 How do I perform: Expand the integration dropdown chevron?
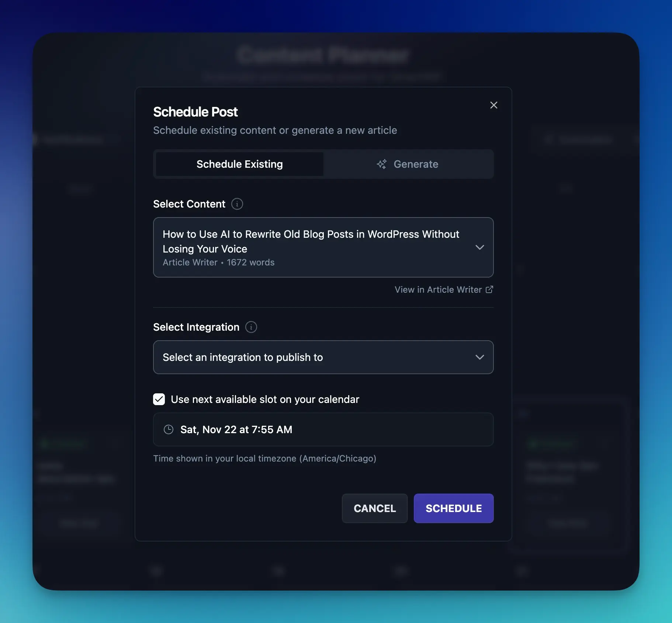(480, 357)
